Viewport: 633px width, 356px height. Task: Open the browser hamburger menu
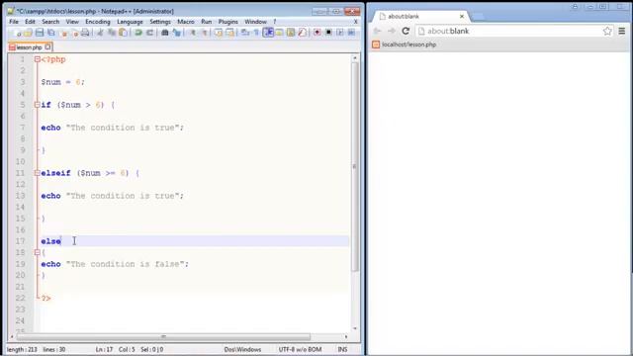[x=622, y=31]
